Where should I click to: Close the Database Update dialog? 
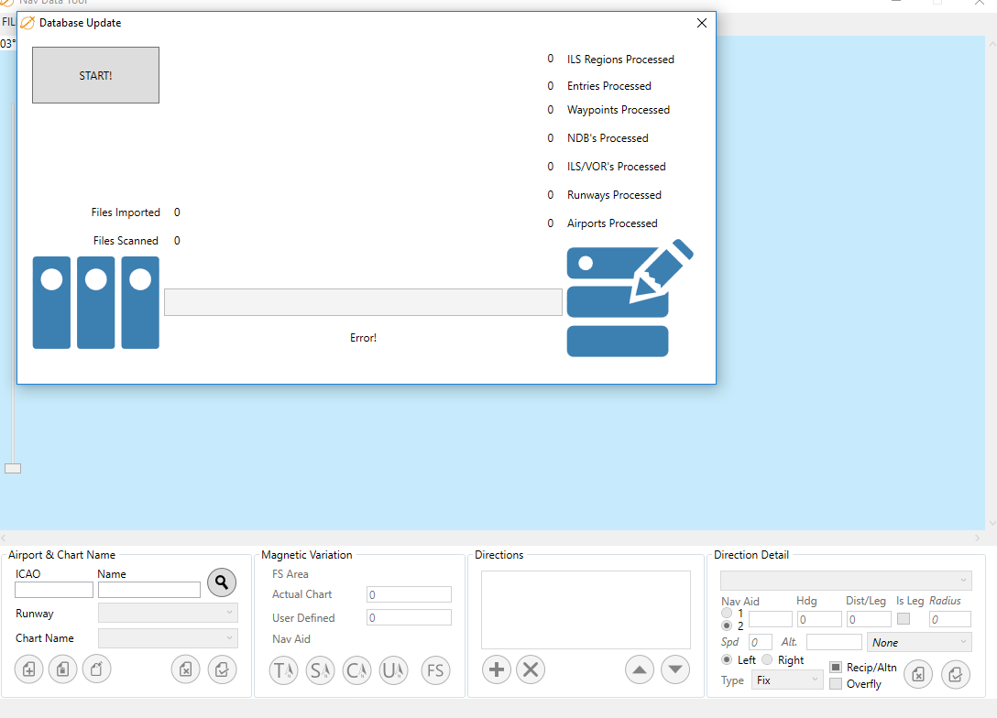click(x=702, y=23)
